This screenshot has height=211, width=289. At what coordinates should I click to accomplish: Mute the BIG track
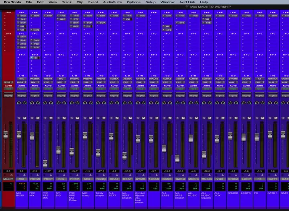[64, 118]
